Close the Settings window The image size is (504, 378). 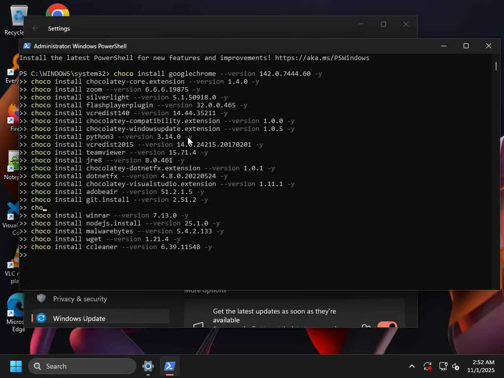406,25
